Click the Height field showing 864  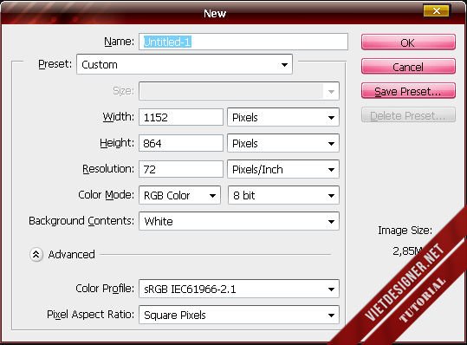click(x=181, y=143)
